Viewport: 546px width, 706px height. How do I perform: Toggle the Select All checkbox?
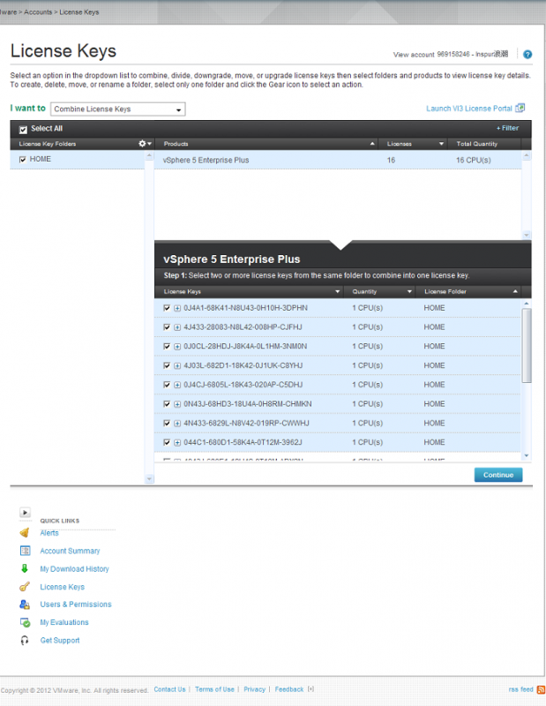pos(23,129)
